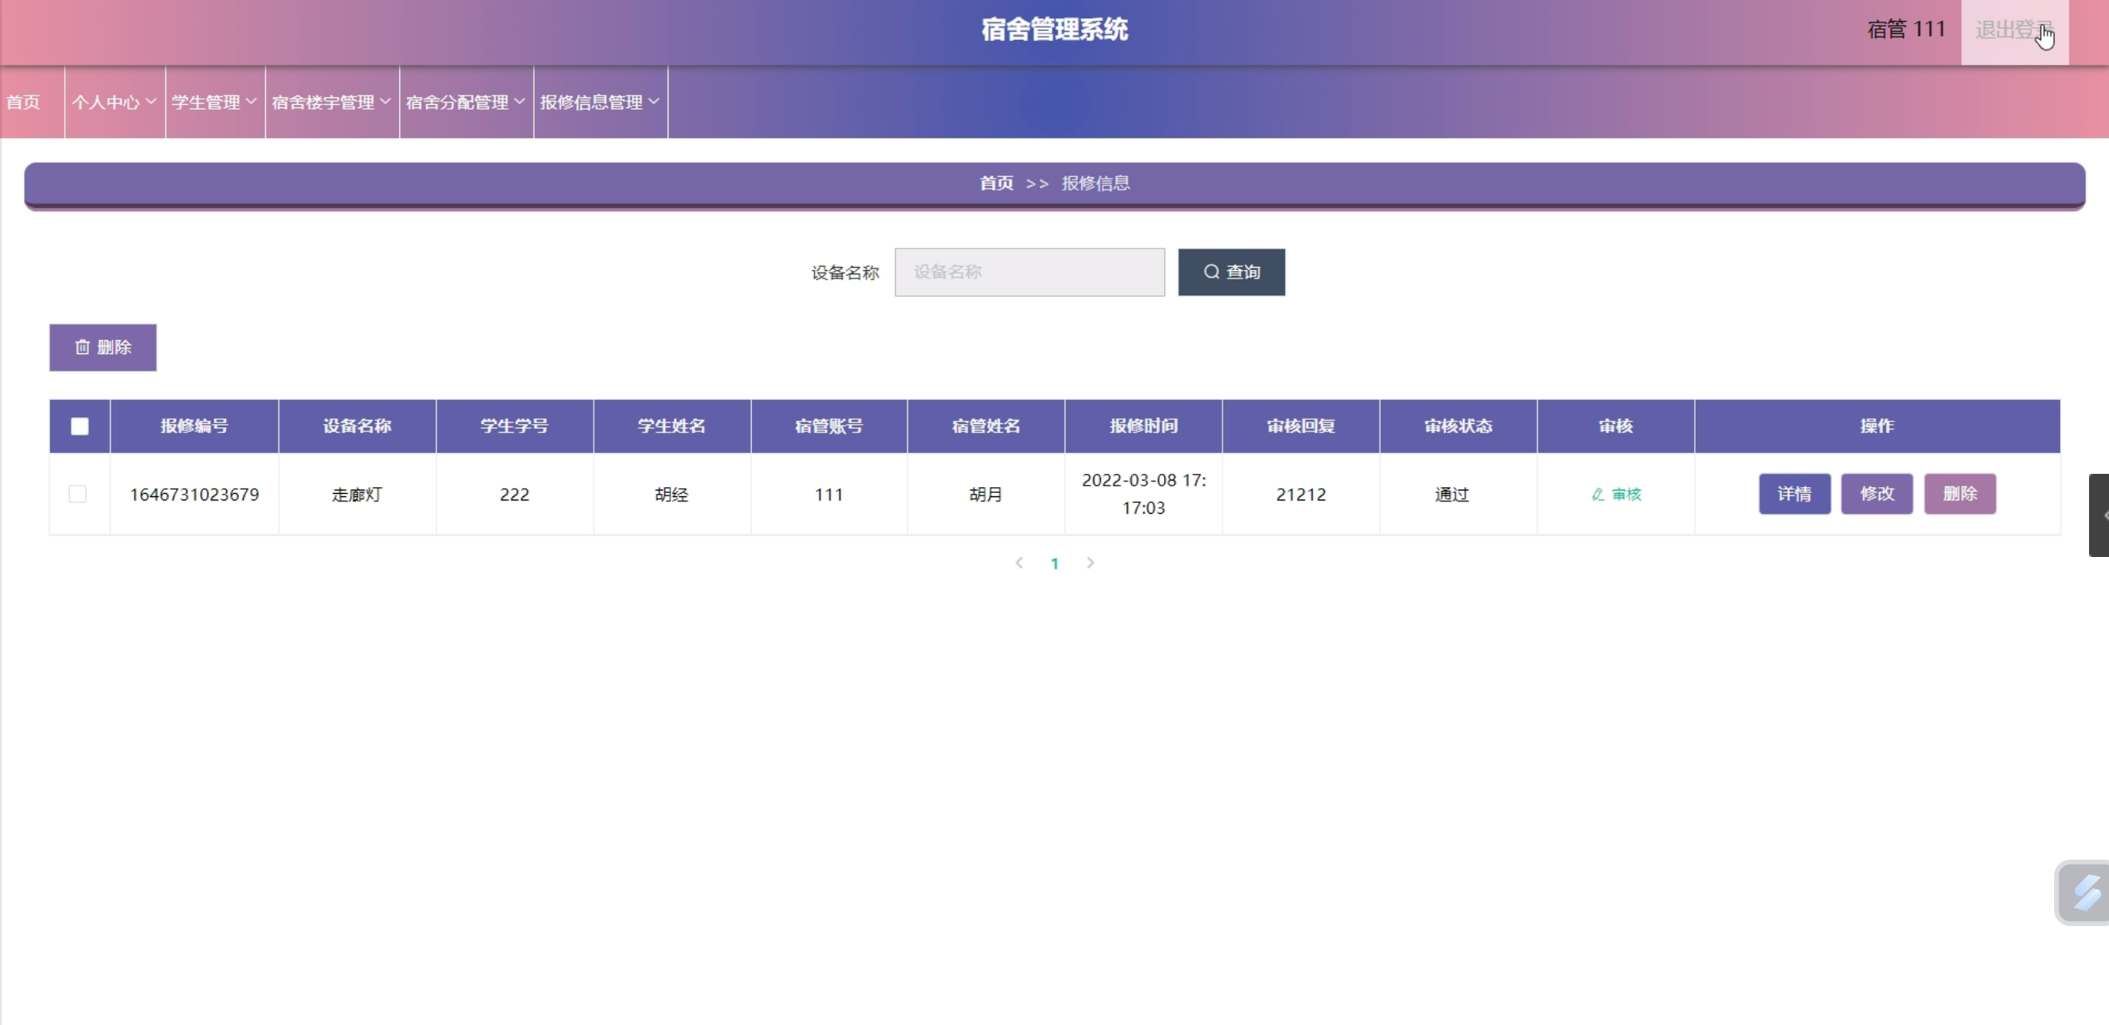Go to previous page arrow
The height and width of the screenshot is (1025, 2109).
(x=1019, y=563)
